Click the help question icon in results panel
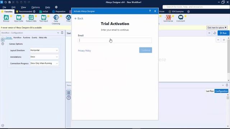 click(x=69, y=98)
